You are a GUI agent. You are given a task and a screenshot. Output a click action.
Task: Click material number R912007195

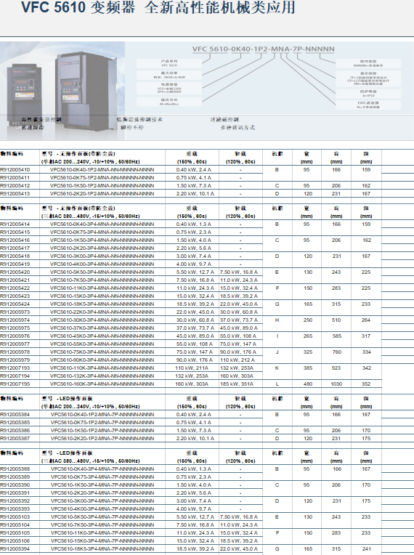point(15,384)
